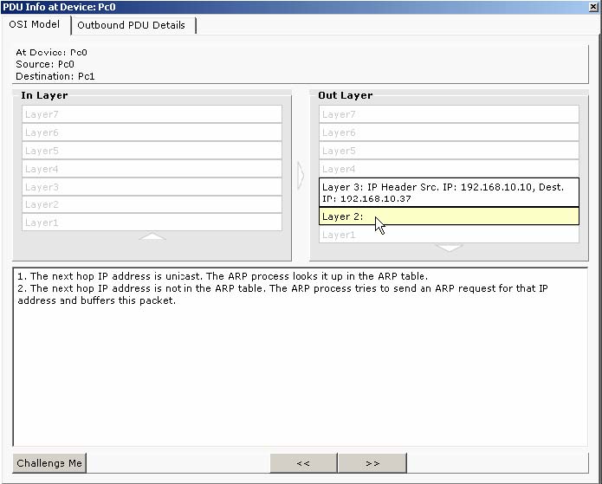Click Out Layer Layer6 row
602x484 pixels.
coord(449,132)
